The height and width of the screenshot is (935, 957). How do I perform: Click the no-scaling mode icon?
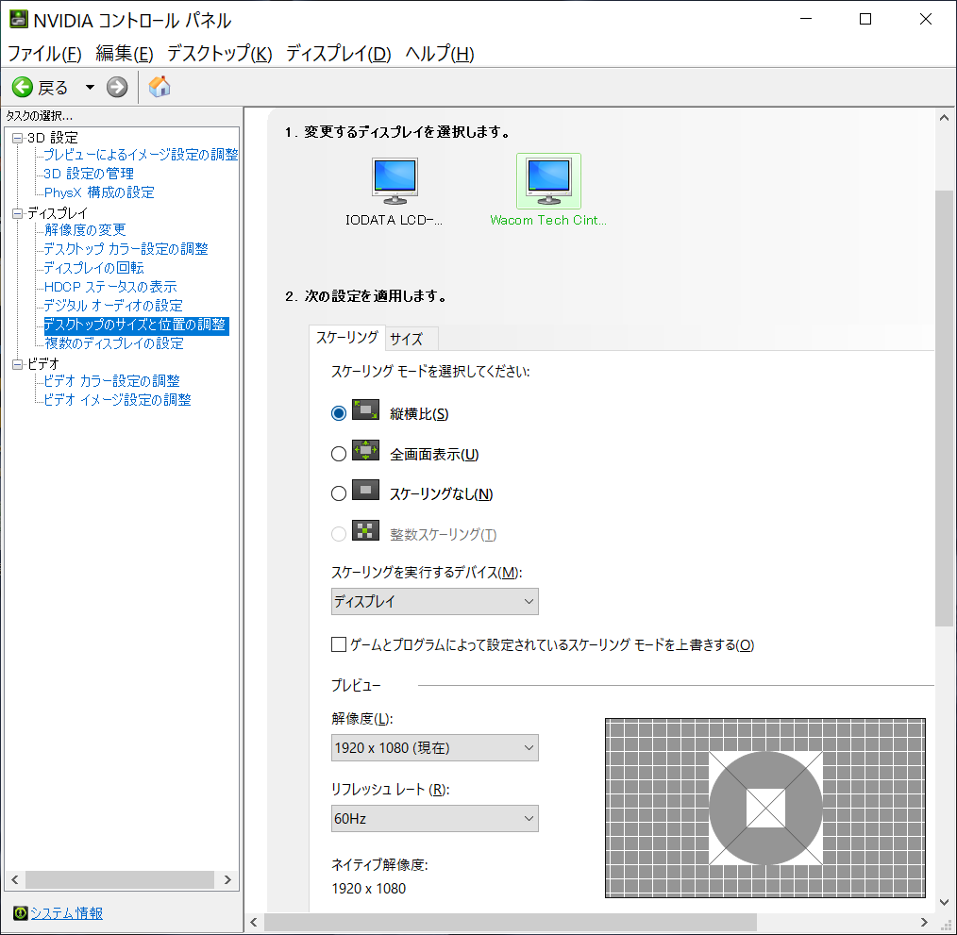pyautogui.click(x=365, y=490)
